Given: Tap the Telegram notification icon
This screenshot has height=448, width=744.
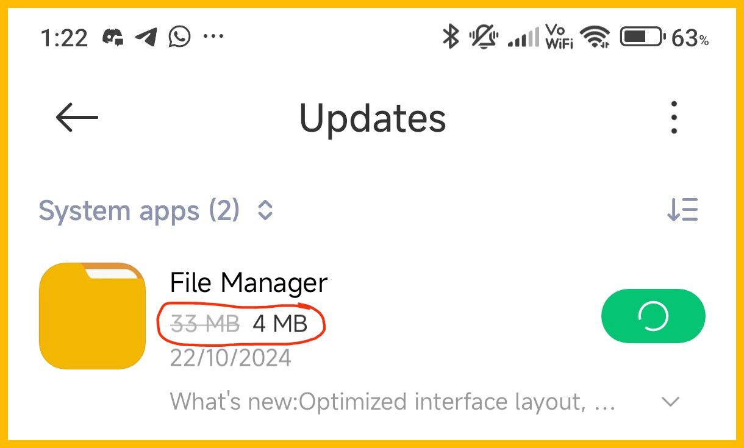Looking at the screenshot, I should (146, 38).
